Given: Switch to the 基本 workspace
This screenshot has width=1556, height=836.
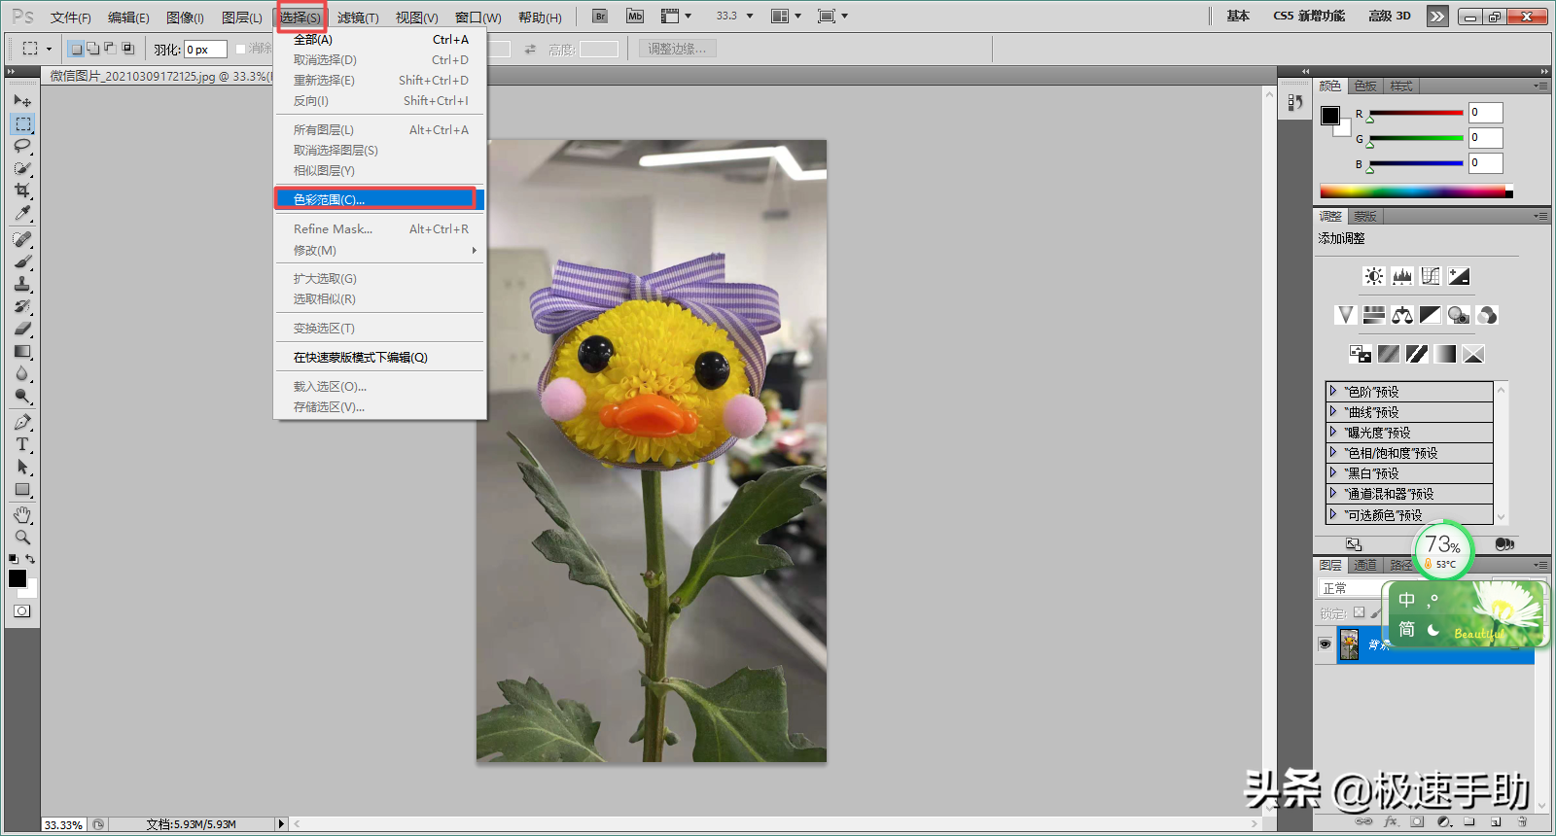Looking at the screenshot, I should click(1238, 16).
